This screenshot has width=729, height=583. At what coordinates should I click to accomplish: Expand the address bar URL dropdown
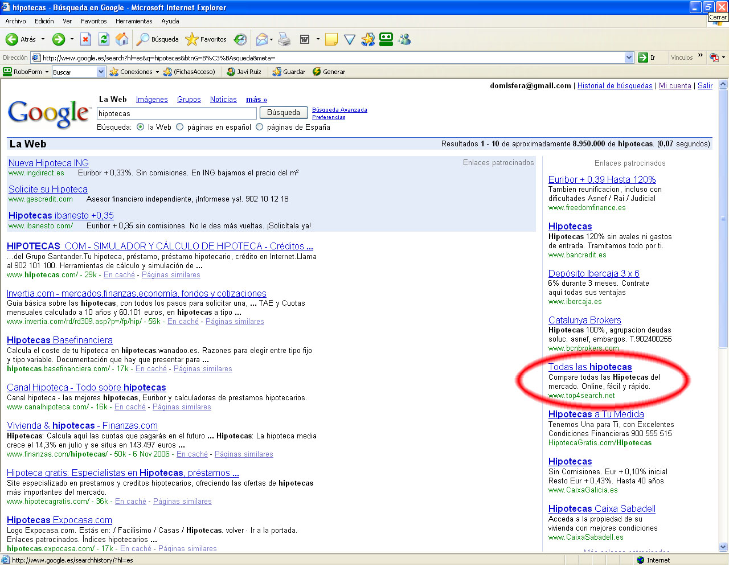pos(629,58)
